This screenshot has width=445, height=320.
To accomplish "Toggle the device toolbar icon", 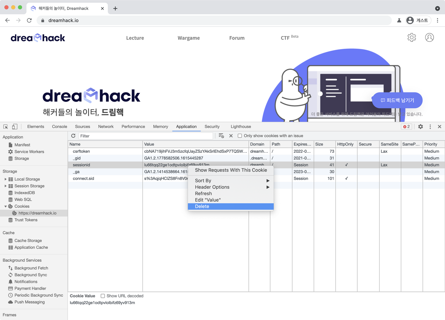I will (15, 127).
